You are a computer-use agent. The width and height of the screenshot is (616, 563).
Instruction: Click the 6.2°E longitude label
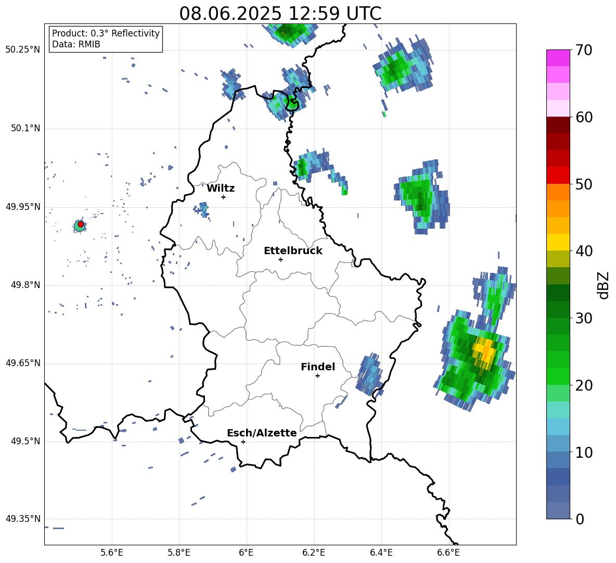pos(314,553)
